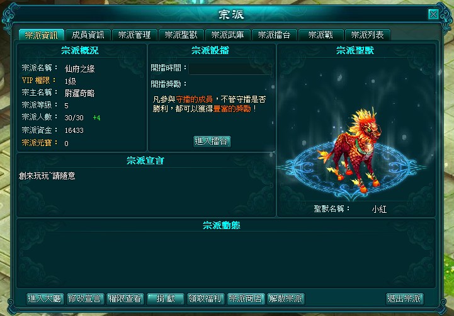Claim rewards with 領取福利 button
The height and width of the screenshot is (316, 454).
point(205,298)
